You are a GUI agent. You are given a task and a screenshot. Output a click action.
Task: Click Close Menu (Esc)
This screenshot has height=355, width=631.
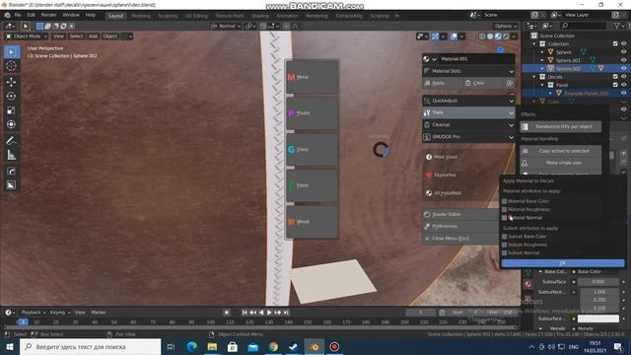(460, 239)
